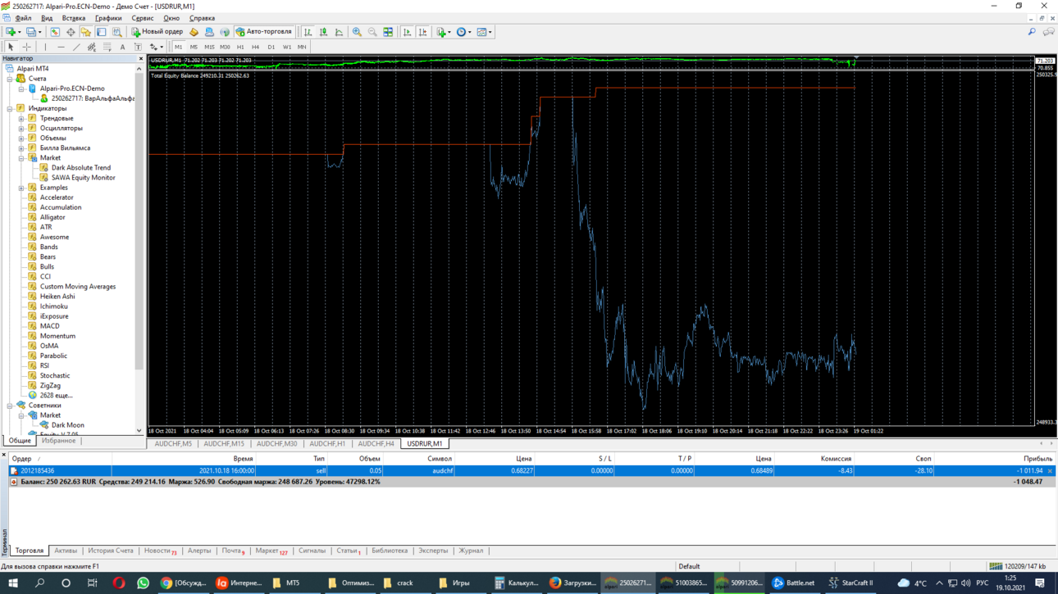Collapse the Индикаторы tree node
This screenshot has height=594, width=1058.
coord(11,108)
